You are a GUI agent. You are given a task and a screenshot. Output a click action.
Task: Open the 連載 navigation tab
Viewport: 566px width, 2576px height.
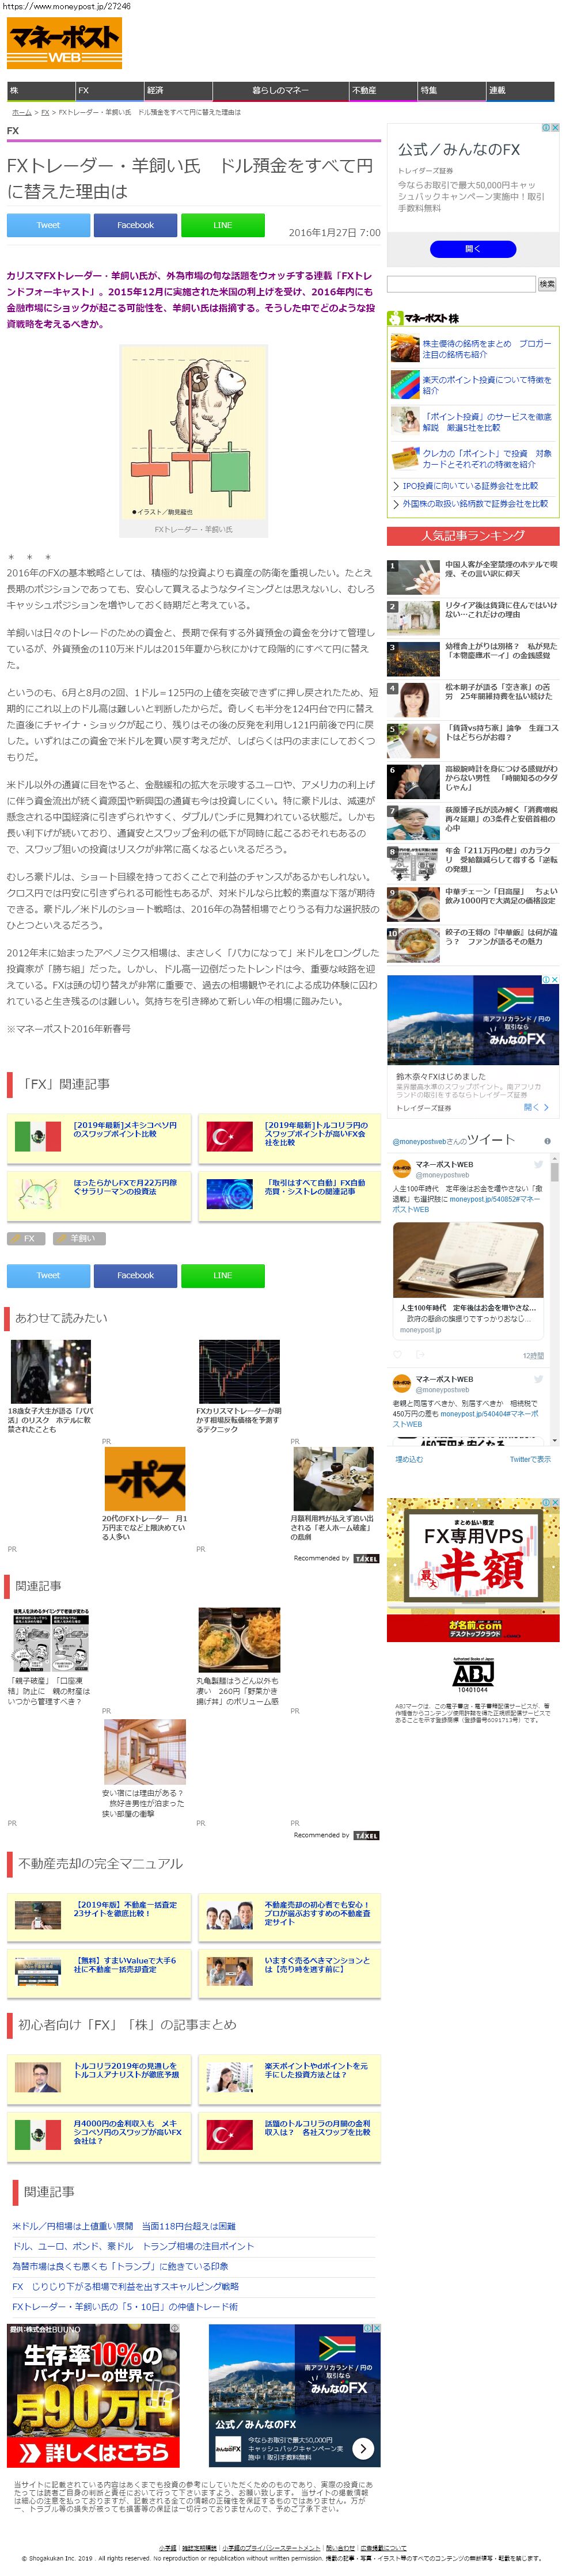click(520, 90)
